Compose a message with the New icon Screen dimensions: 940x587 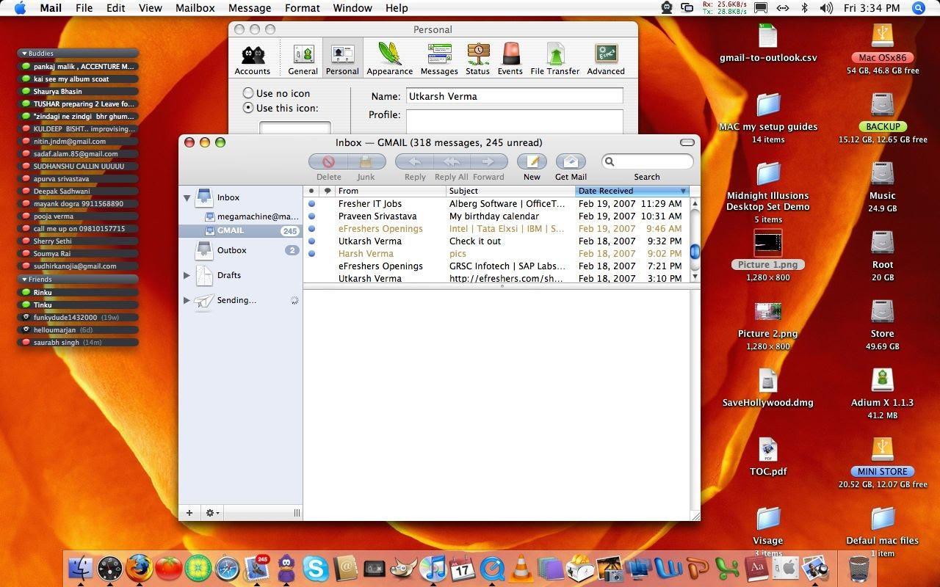click(532, 162)
